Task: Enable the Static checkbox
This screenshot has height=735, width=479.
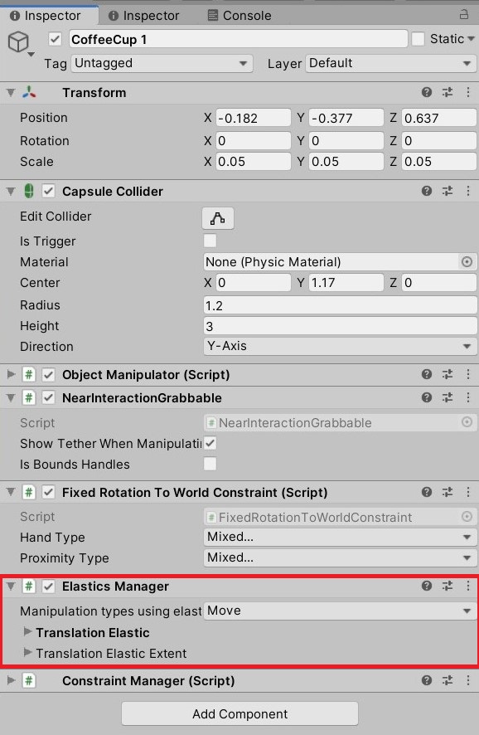Action: (x=418, y=39)
